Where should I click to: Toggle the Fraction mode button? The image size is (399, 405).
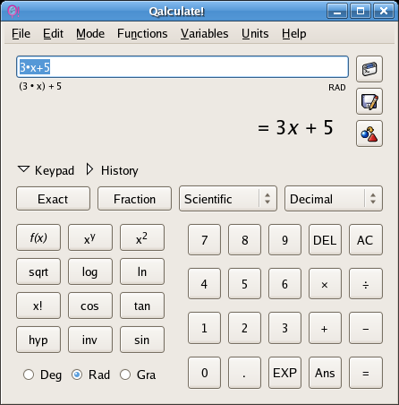tap(134, 199)
